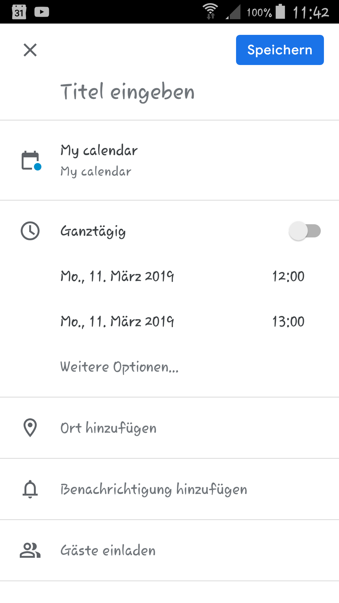339x603 pixels.
Task: Tap the battery icon in status bar
Action: click(x=280, y=12)
